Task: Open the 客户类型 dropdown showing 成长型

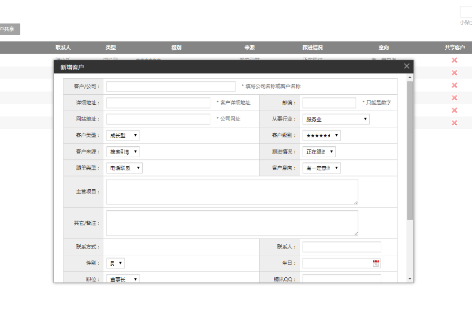Action: pyautogui.click(x=123, y=135)
